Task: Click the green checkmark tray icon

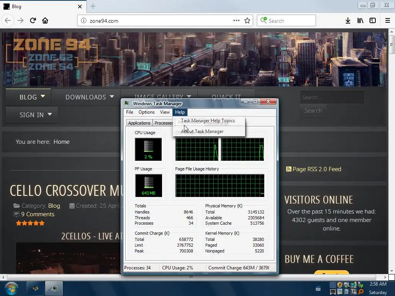Action: tap(361, 285)
